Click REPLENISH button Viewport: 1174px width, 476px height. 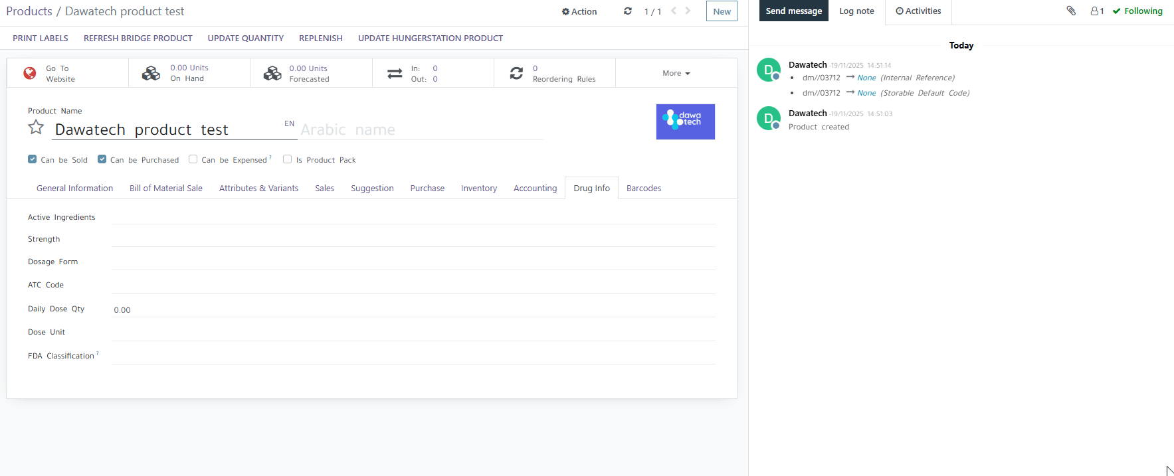point(321,38)
